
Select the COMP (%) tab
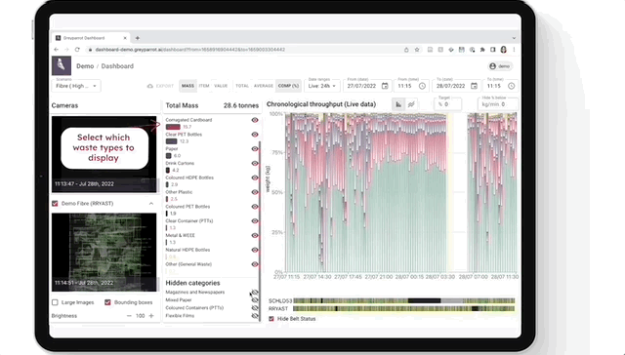click(x=289, y=86)
